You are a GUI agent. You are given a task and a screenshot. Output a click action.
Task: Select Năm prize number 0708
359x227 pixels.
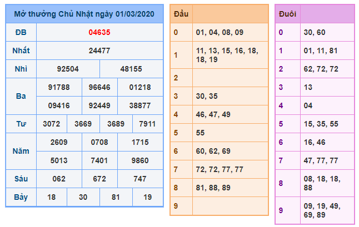coord(99,142)
